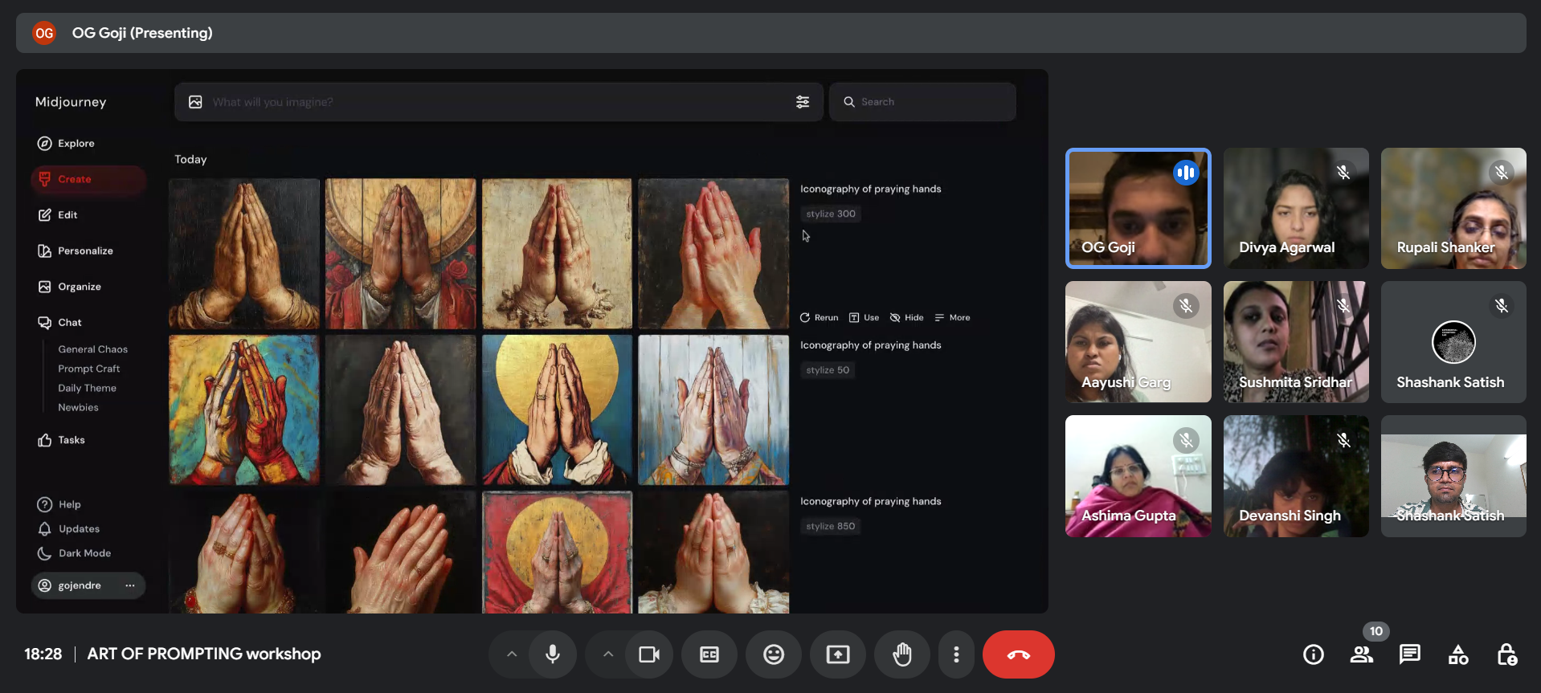Click the stylize 850 tag

pos(831,526)
